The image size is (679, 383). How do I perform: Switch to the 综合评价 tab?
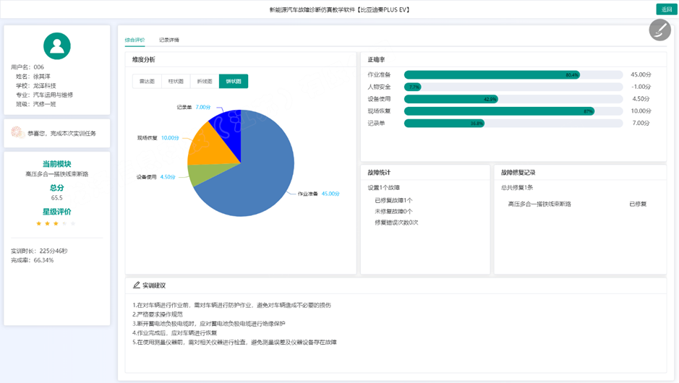coord(134,40)
